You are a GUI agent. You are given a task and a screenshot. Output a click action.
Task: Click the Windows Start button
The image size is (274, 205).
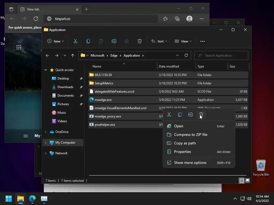click(9, 199)
